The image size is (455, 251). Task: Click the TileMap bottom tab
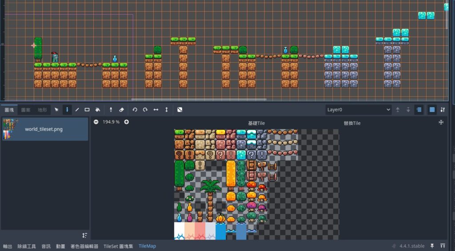click(147, 246)
